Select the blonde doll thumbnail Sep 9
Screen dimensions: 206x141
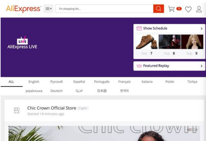pos(192,42)
